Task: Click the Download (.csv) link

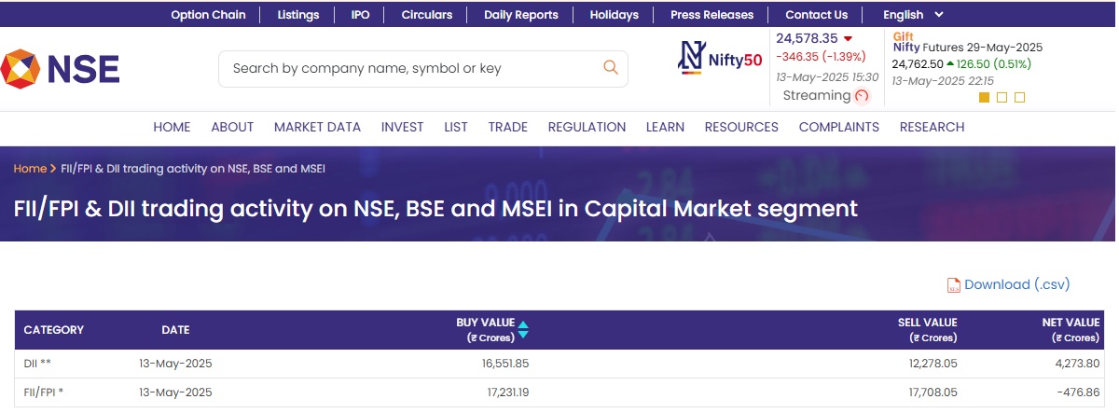Action: click(x=1016, y=284)
